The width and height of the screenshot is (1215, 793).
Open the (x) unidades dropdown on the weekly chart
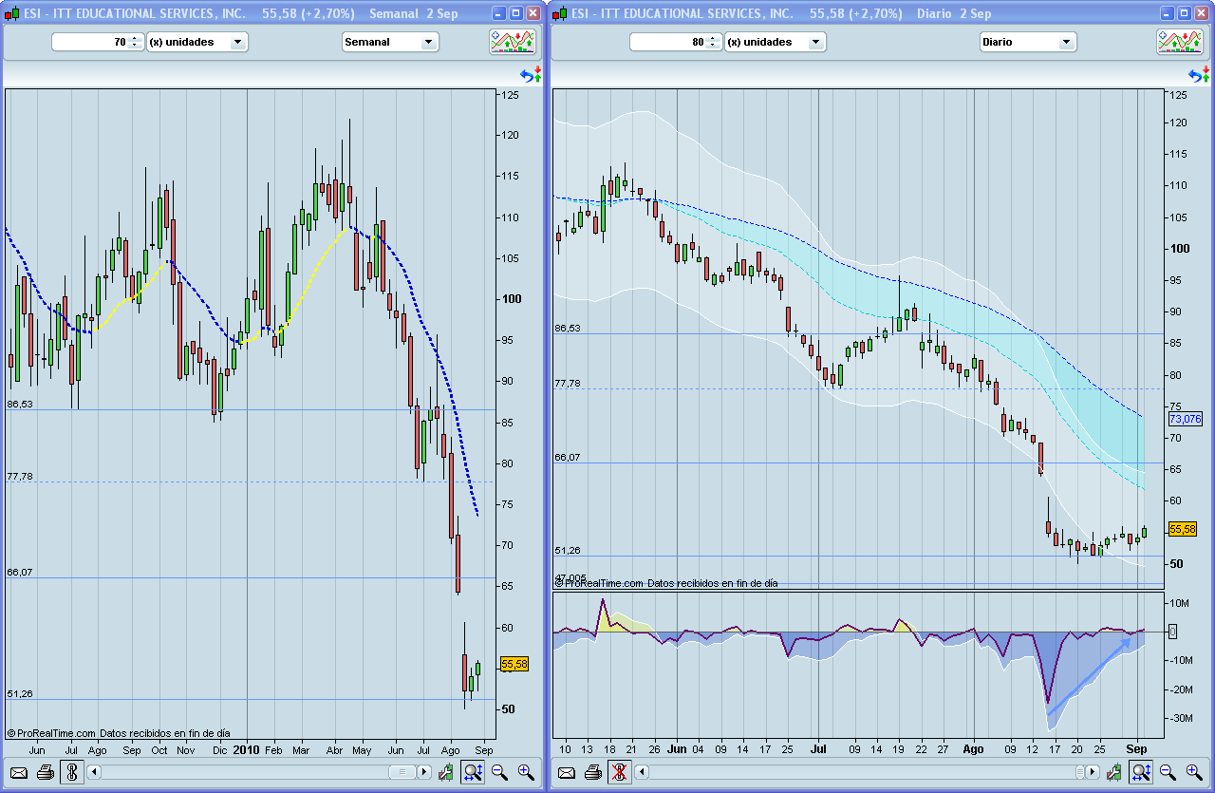[196, 41]
